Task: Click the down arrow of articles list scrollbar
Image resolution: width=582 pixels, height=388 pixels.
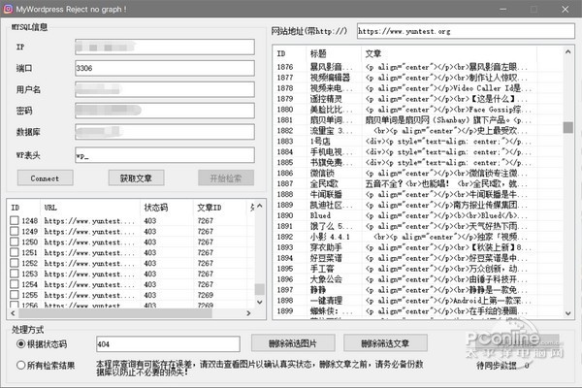Action: 567,313
